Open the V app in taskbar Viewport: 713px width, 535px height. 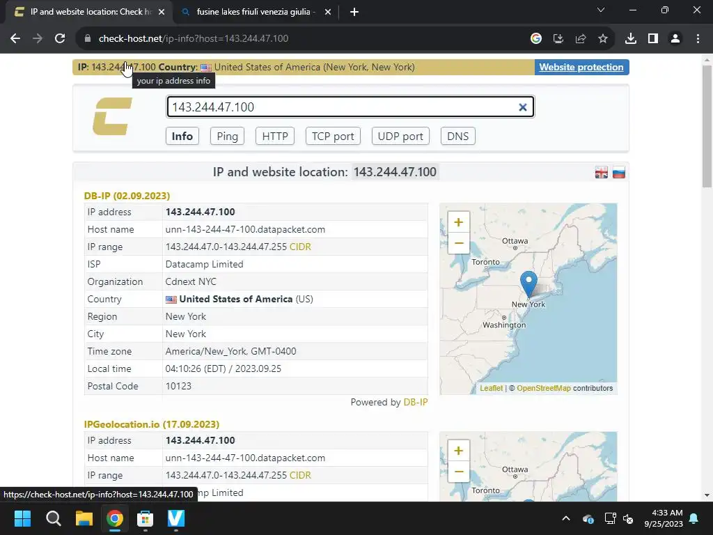(176, 518)
